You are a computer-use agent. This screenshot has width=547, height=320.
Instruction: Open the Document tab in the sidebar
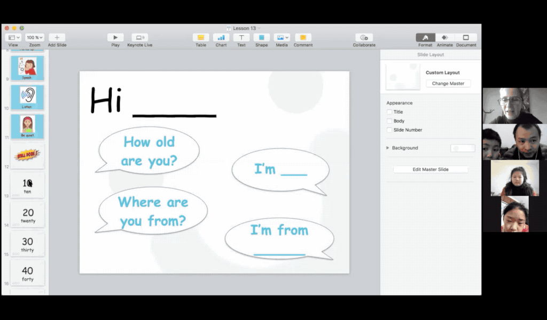coord(466,37)
